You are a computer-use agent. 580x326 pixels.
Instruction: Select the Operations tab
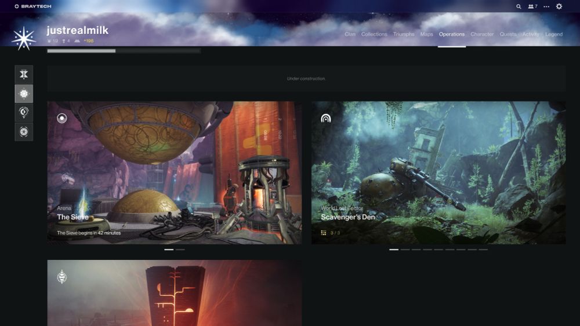click(x=452, y=34)
